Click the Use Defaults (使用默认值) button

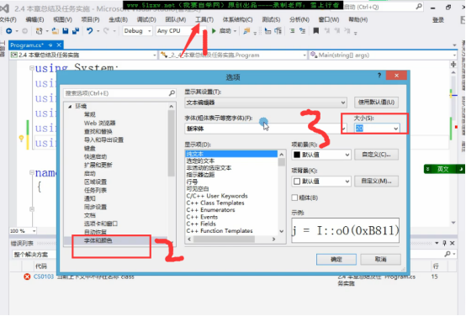[x=376, y=103]
